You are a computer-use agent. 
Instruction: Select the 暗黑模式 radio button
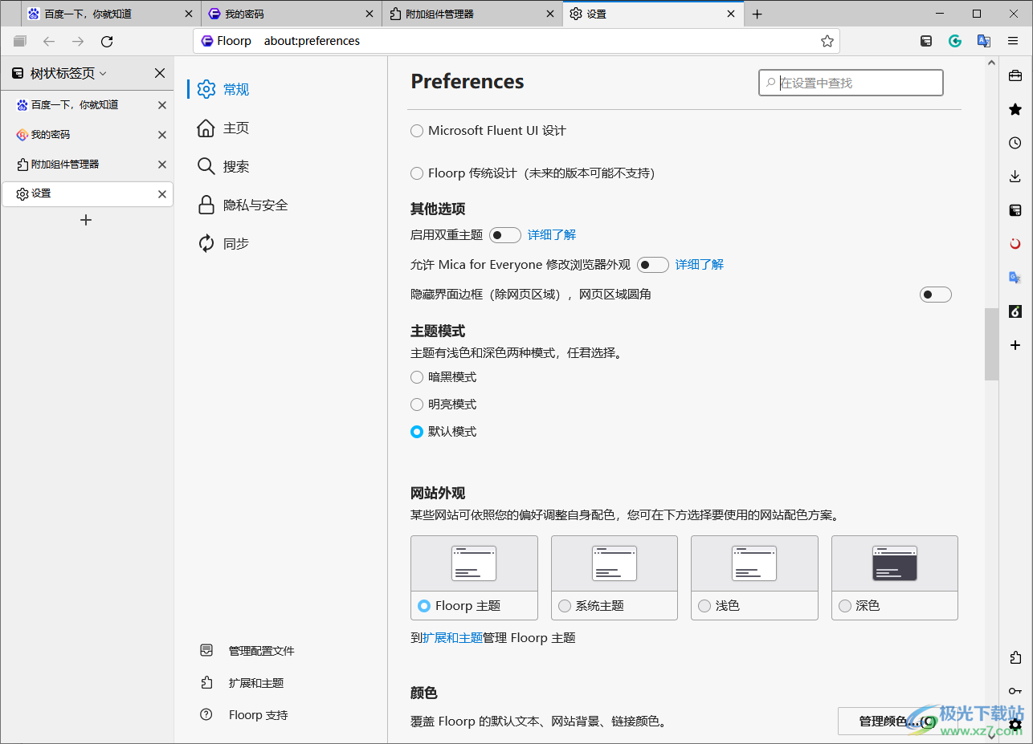pos(417,376)
